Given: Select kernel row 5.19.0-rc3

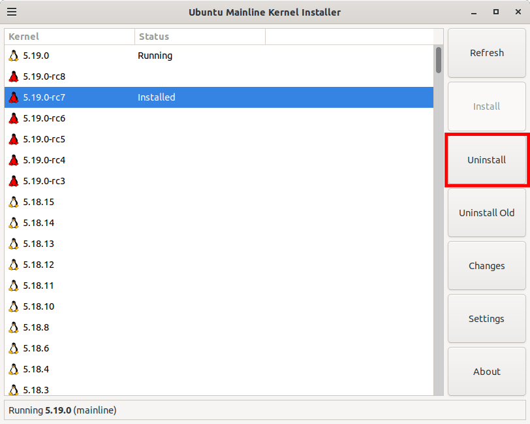Looking at the screenshot, I should coord(219,181).
